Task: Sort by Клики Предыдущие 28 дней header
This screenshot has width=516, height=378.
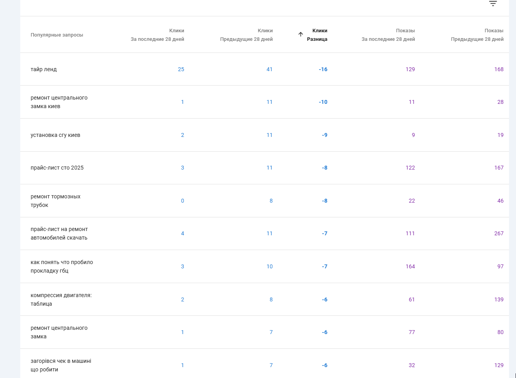Action: (x=246, y=35)
